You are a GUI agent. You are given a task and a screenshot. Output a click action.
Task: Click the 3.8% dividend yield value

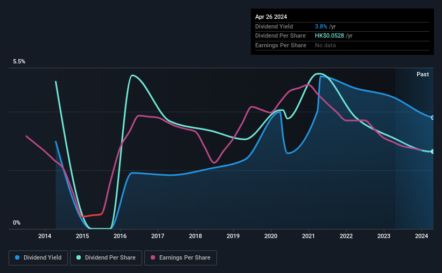[321, 26]
